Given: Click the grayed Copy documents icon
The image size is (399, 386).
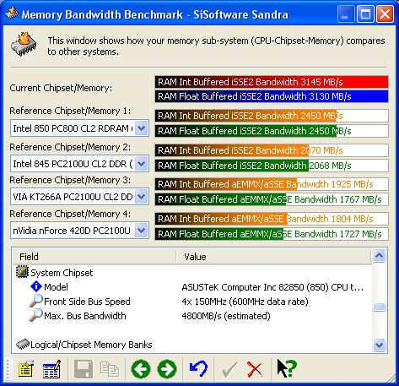Looking at the screenshot, I should (110, 369).
